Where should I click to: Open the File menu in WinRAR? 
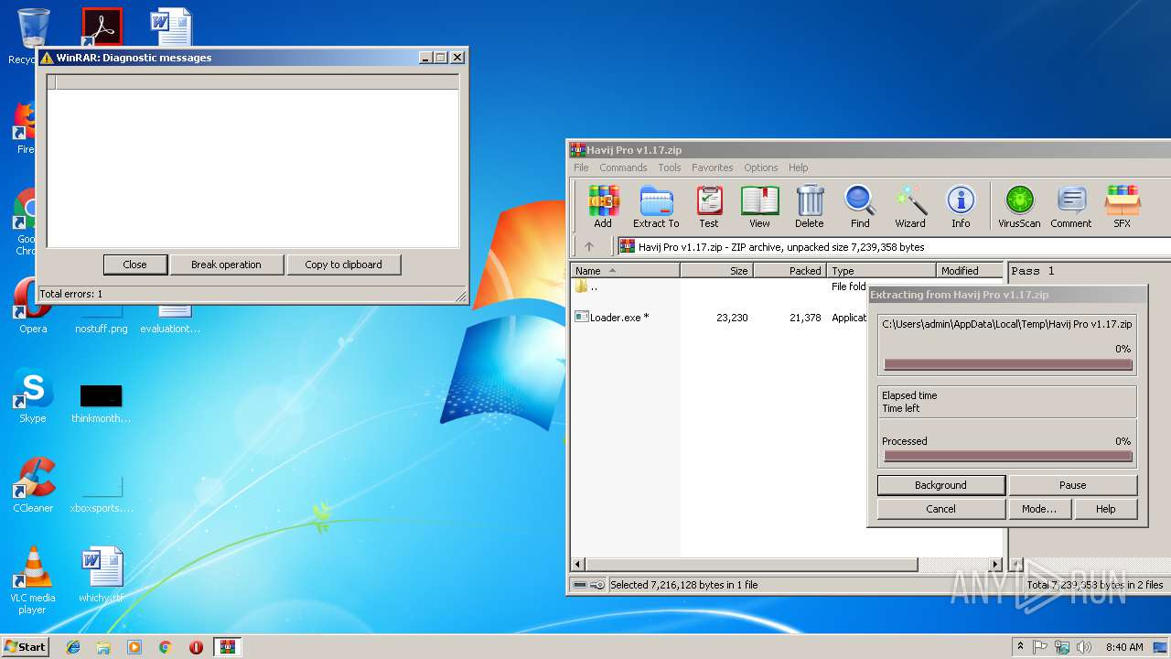581,167
